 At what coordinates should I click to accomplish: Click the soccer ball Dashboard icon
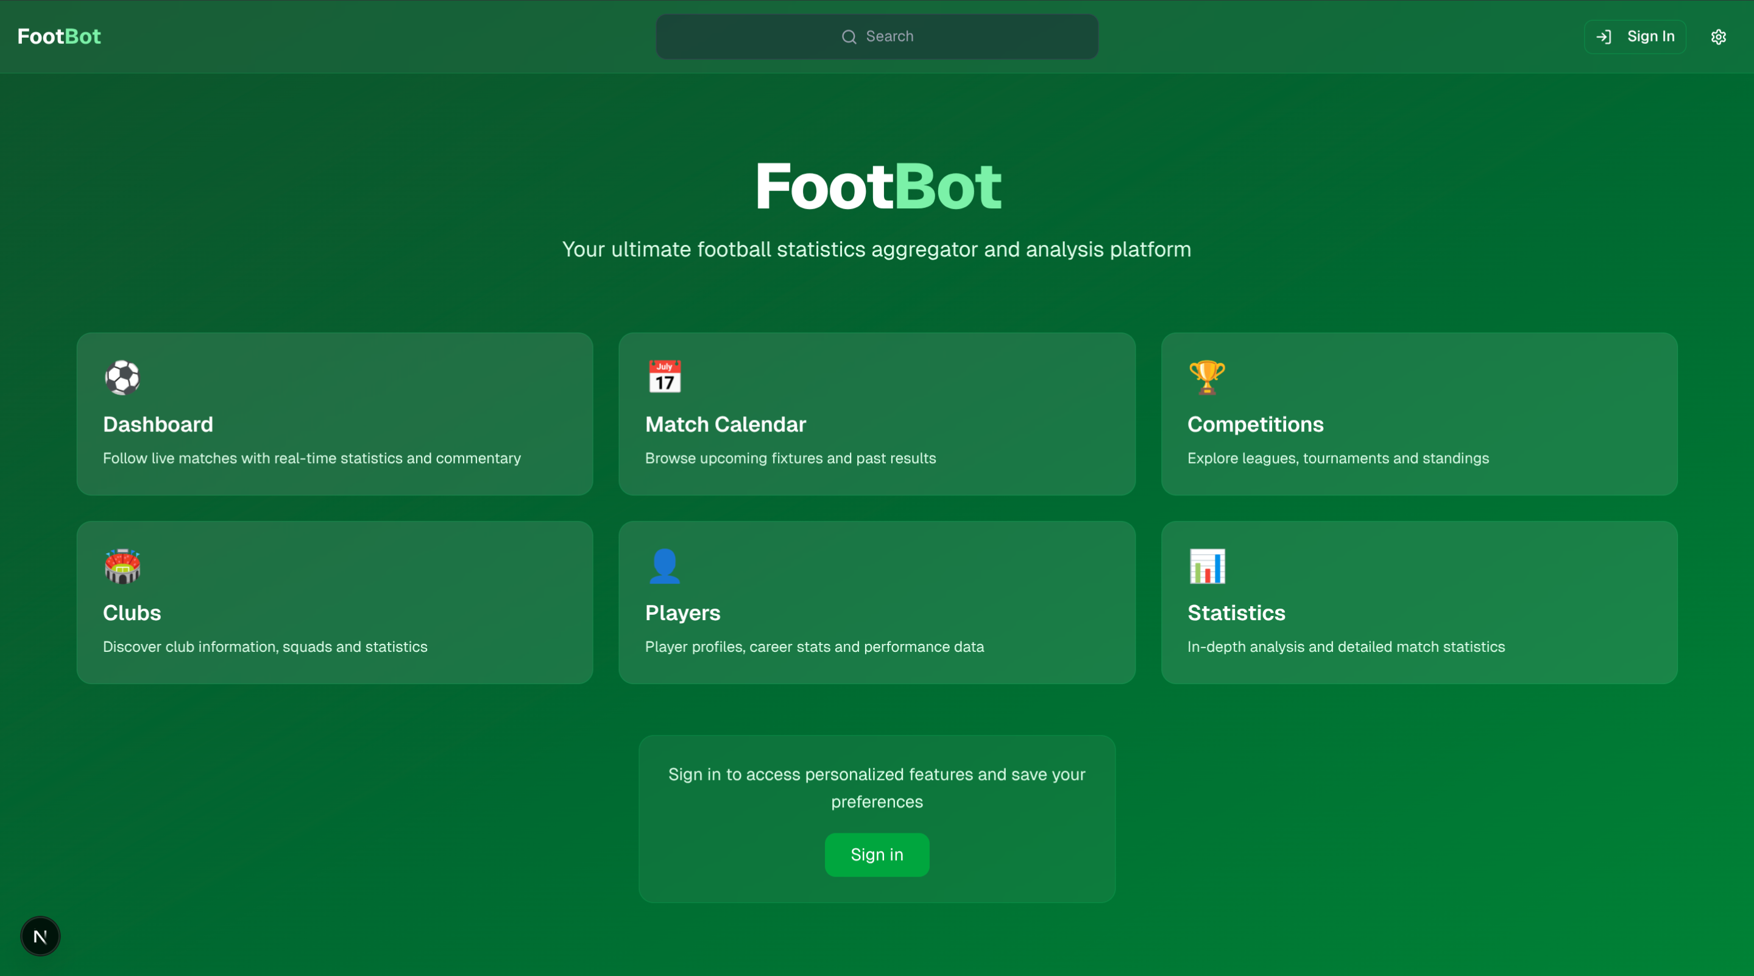tap(122, 377)
